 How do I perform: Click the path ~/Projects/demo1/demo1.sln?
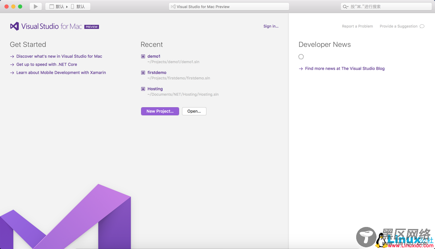tap(173, 62)
